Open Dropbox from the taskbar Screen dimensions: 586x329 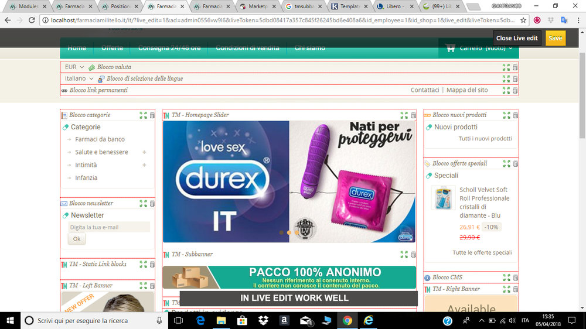pyautogui.click(x=263, y=320)
